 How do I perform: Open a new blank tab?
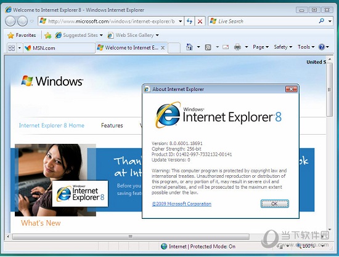(x=174, y=48)
